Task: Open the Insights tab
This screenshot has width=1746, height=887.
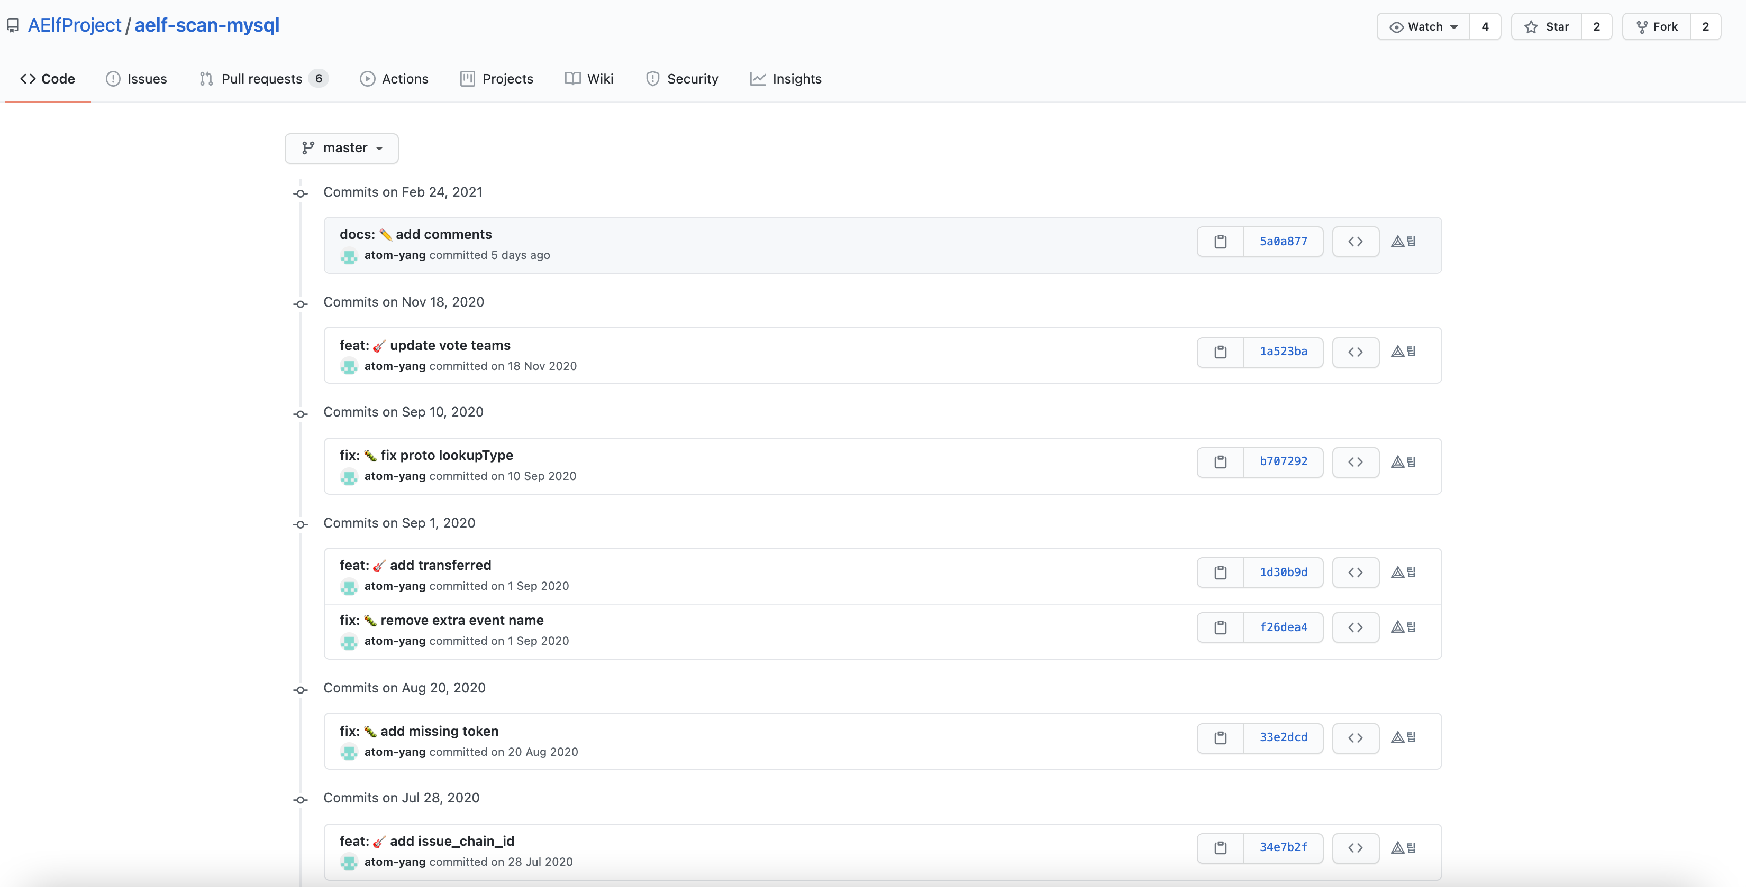Action: (786, 79)
